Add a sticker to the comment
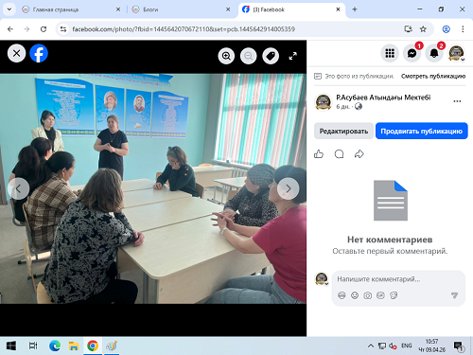The width and height of the screenshot is (473, 355). click(394, 295)
